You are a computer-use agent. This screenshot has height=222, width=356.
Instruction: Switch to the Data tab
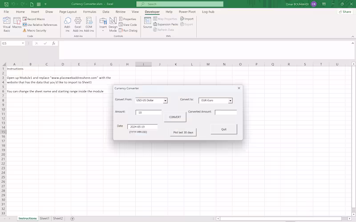click(106, 12)
